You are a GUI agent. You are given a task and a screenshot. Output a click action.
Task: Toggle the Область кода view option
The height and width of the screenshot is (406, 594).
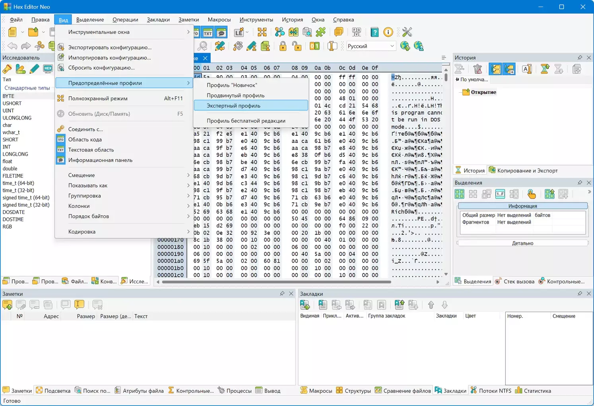[85, 139]
